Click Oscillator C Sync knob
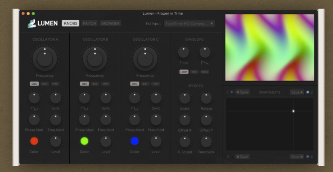 156,98
